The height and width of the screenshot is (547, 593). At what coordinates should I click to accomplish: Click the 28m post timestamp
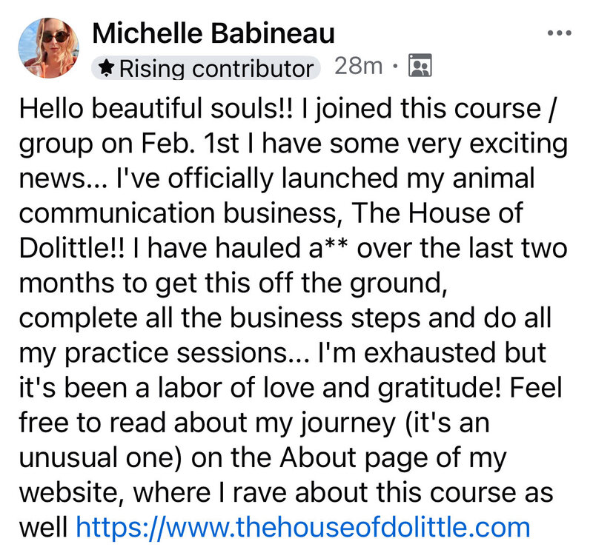(x=358, y=67)
